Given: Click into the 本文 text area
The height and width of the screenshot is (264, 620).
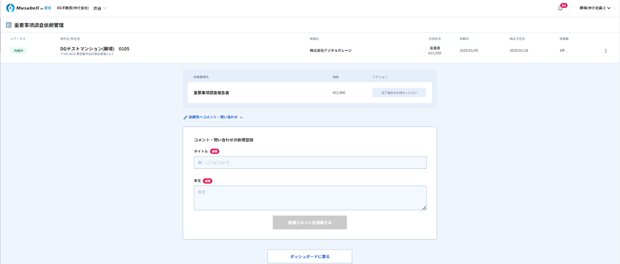Looking at the screenshot, I should pos(310,198).
